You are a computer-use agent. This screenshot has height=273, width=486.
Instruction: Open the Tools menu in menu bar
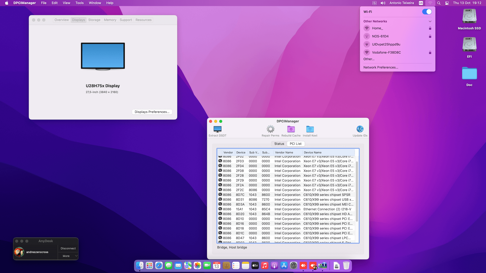79,3
